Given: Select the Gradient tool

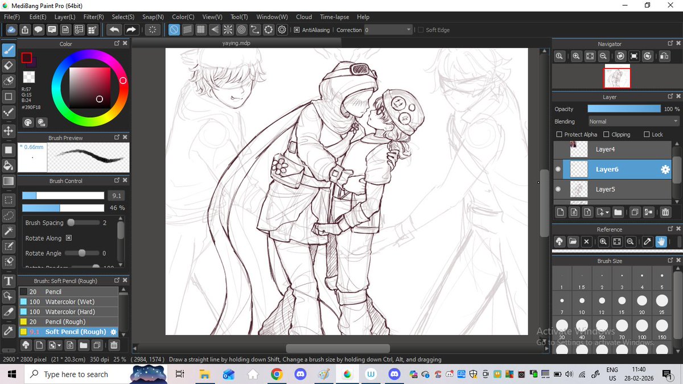Looking at the screenshot, I should point(9,181).
